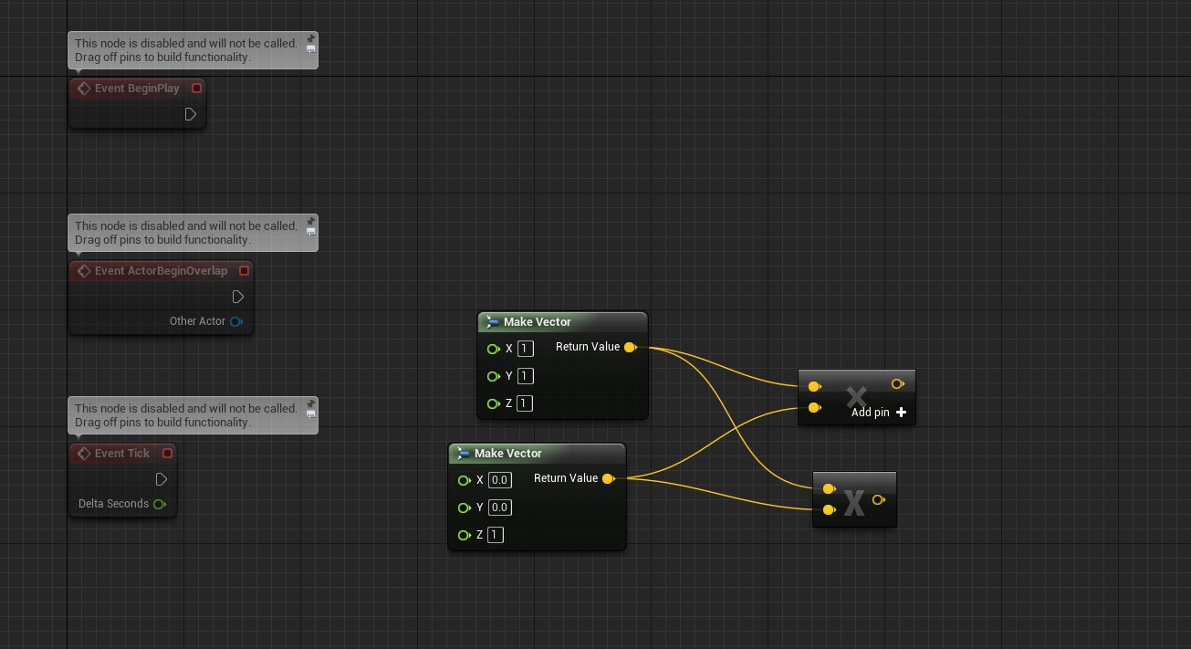Click the Y input pin of upper Make Vector
Image resolution: width=1191 pixels, height=649 pixels.
[x=493, y=376]
